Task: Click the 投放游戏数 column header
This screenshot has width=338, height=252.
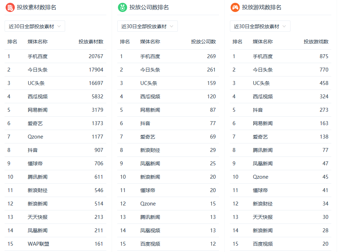Action: pyautogui.click(x=316, y=42)
